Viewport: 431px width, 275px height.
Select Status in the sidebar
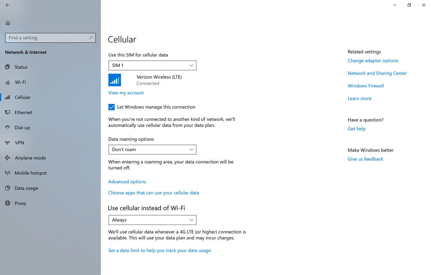coord(51,67)
